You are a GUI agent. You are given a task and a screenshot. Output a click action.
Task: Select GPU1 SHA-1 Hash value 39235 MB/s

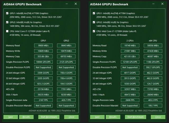click(43, 95)
